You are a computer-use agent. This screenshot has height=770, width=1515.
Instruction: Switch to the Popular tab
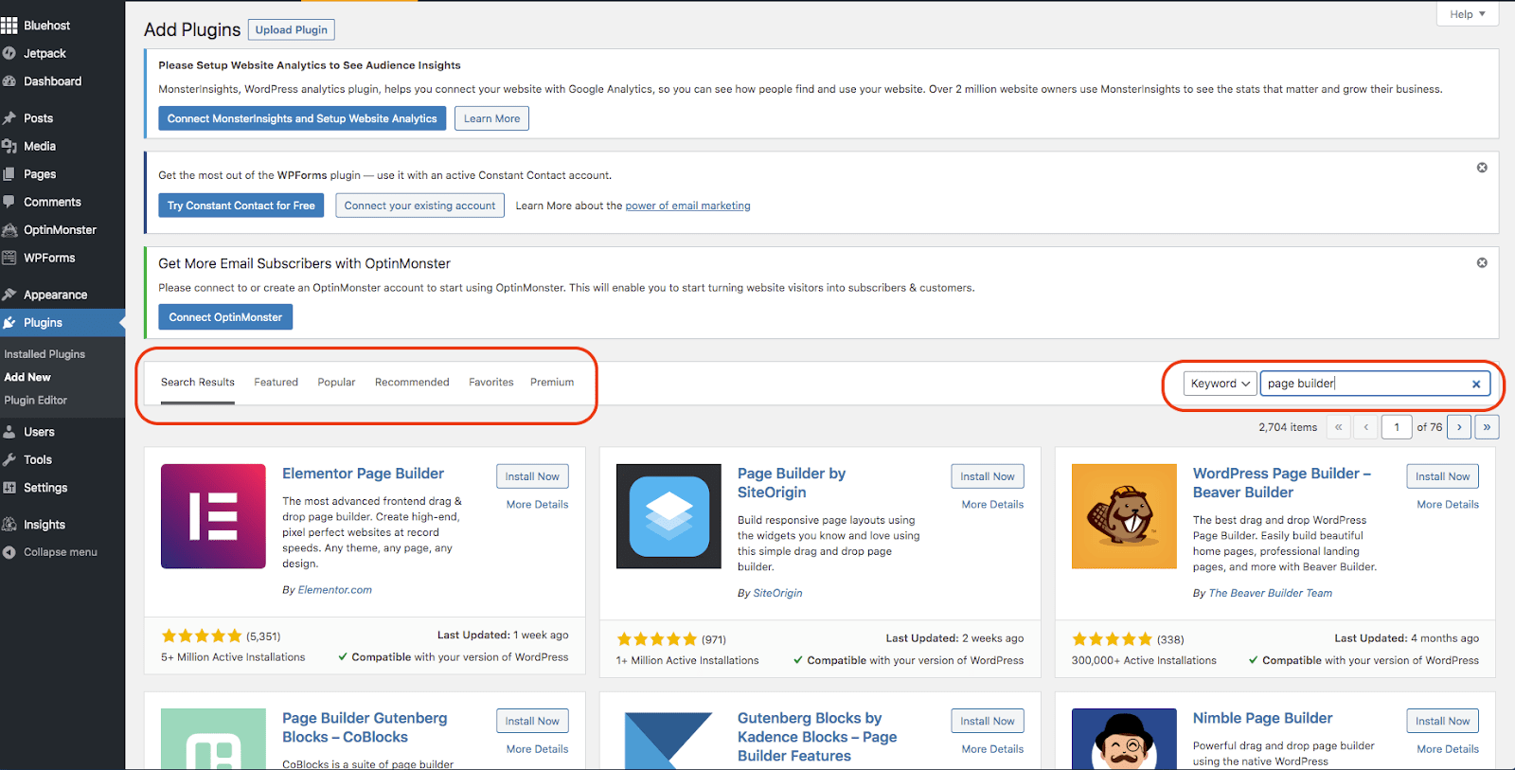pyautogui.click(x=336, y=383)
